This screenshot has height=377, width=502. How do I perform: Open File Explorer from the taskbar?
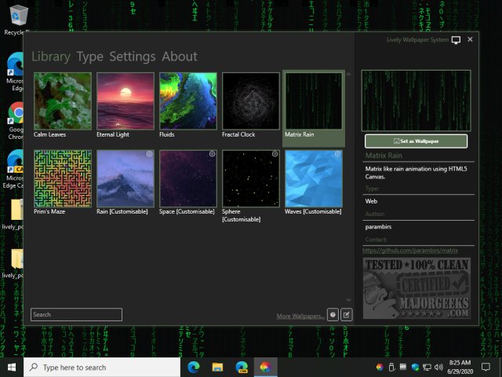tap(217, 367)
